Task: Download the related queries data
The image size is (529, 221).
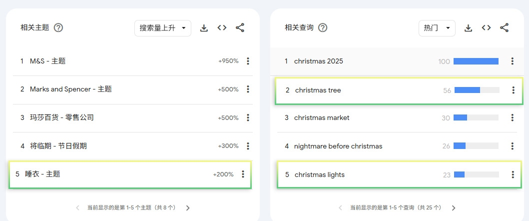Action: click(468, 28)
